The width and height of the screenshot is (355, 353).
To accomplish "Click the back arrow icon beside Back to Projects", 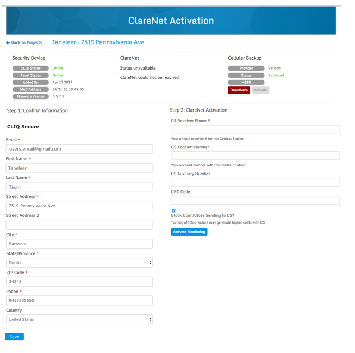I will 8,42.
